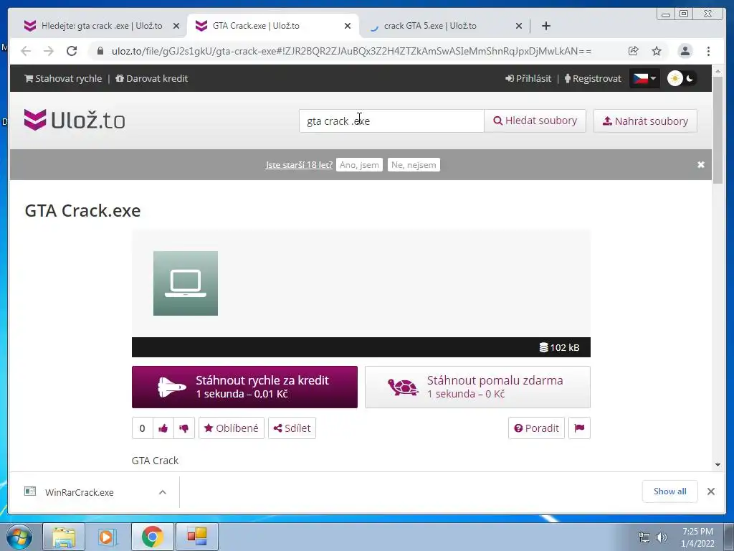Dismiss the age confirmation bar
This screenshot has height=551, width=734.
(x=701, y=164)
